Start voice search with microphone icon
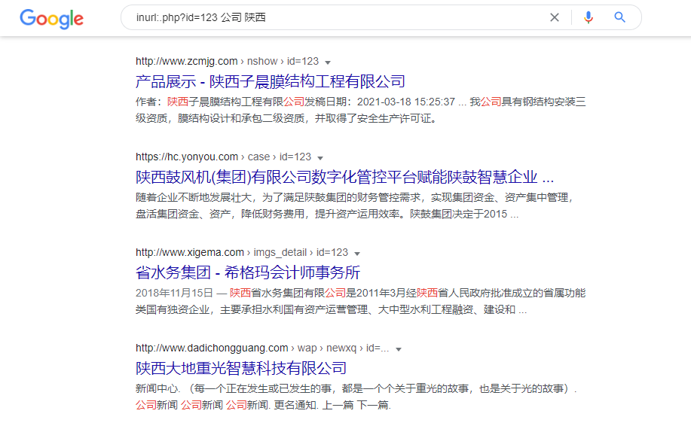The image size is (691, 429). coord(589,17)
